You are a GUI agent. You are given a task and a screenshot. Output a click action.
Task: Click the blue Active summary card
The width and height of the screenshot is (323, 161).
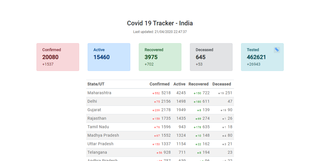tap(109, 57)
